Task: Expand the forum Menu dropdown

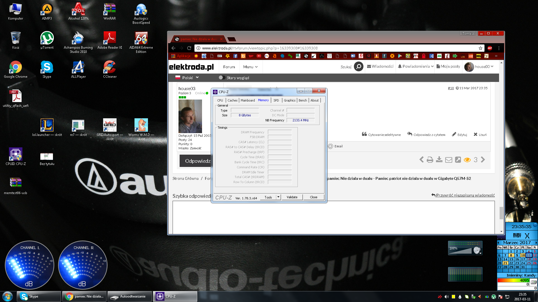Action: [250, 67]
